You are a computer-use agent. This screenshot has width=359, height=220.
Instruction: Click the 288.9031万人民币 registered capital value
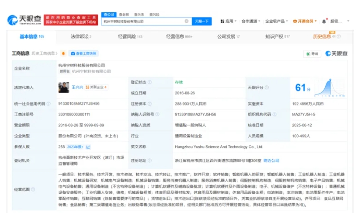click(191, 104)
